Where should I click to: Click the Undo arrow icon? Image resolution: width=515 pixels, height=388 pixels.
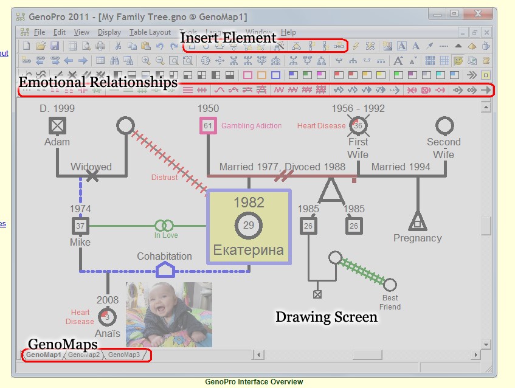(x=160, y=46)
